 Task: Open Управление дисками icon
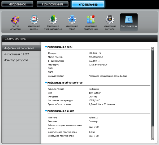[x=34, y=22]
